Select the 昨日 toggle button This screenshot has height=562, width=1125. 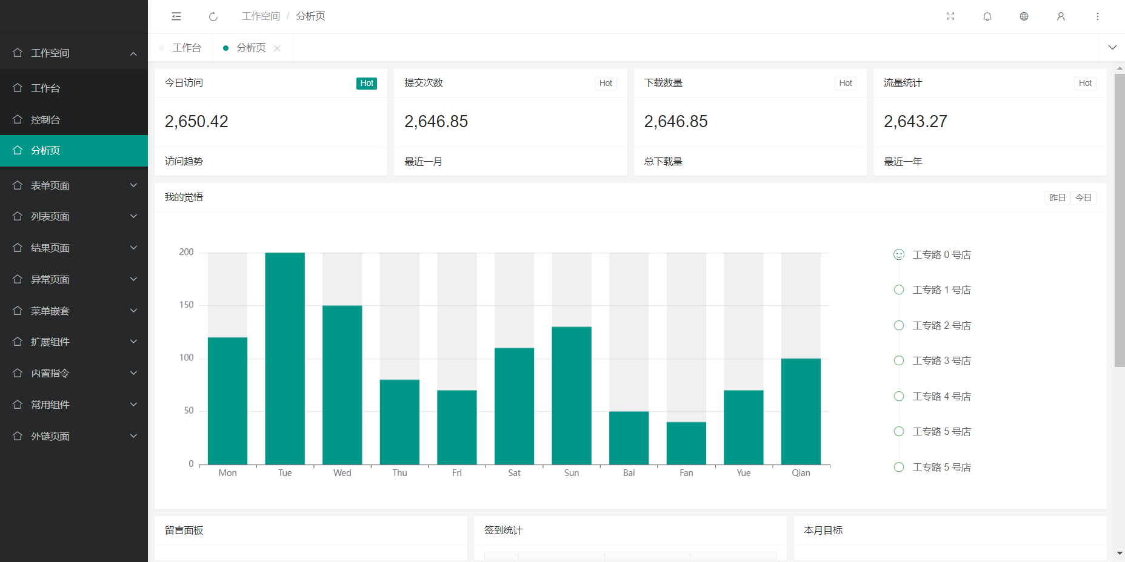coord(1057,197)
